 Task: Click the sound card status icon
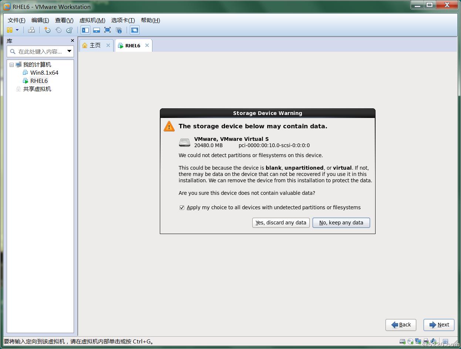433,342
